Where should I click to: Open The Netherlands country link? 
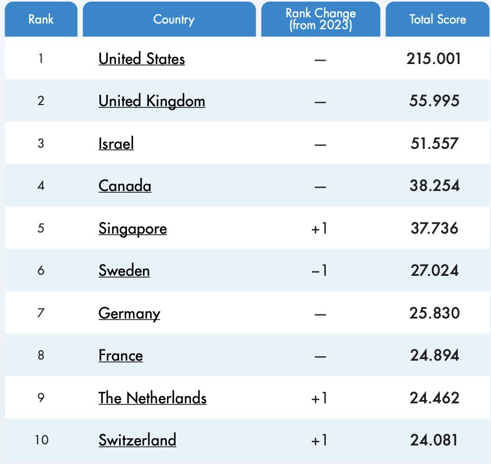[152, 398]
